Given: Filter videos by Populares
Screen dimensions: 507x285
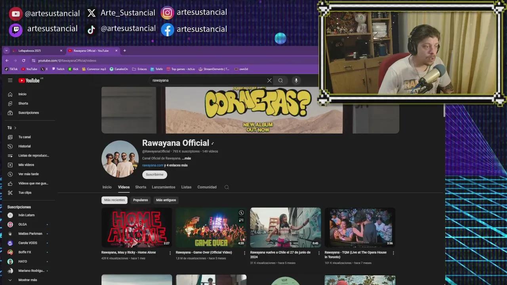Looking at the screenshot, I should tap(141, 200).
